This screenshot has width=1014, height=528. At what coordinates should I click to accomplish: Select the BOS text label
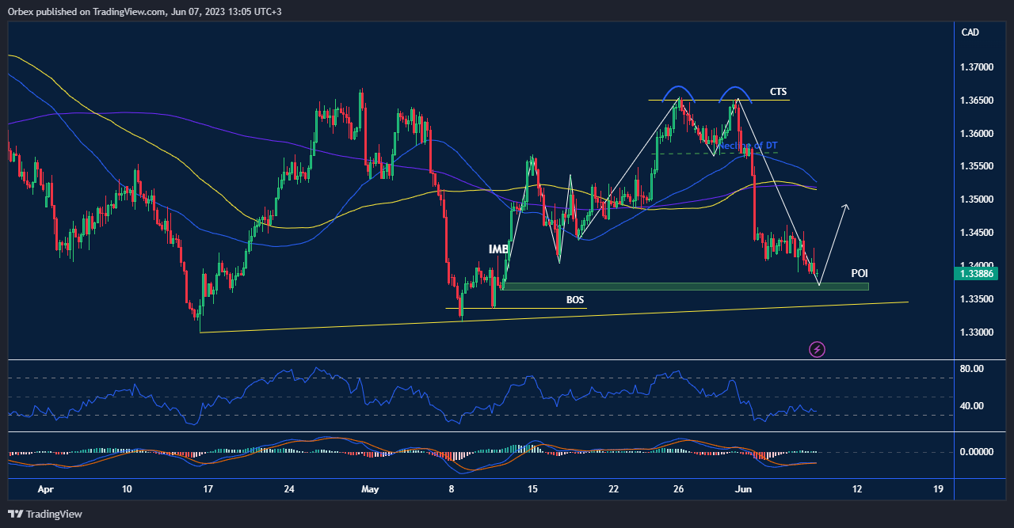coord(574,300)
